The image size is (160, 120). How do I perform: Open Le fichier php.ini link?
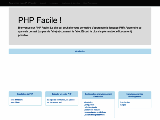tap(91, 107)
